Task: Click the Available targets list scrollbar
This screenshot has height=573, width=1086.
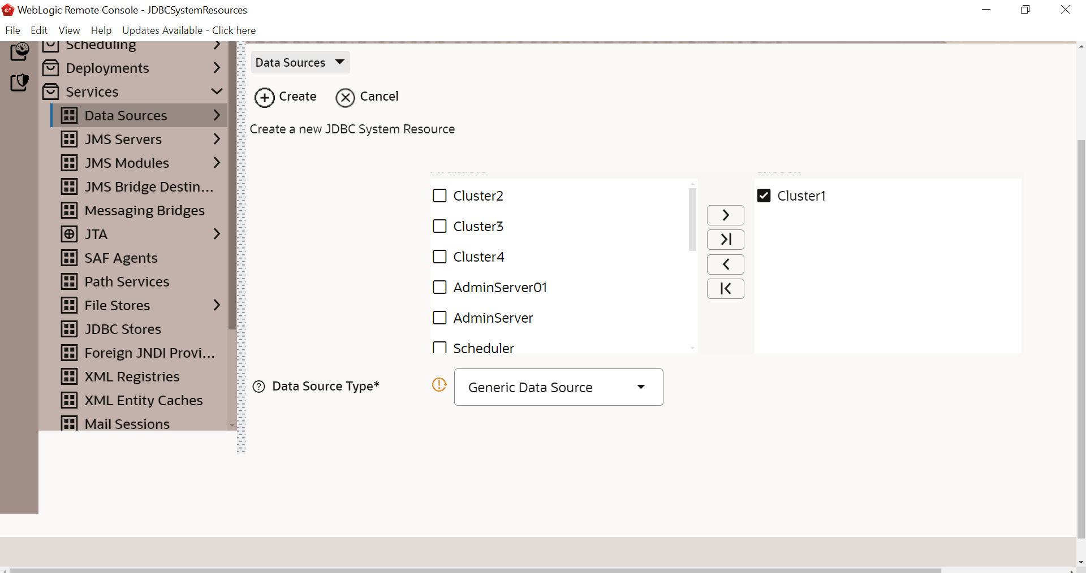Action: (x=692, y=219)
